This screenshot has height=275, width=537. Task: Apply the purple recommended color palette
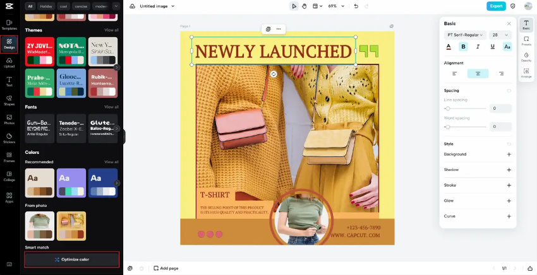71,183
